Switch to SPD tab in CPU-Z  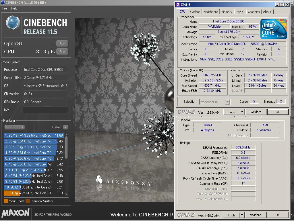[x=240, y=12]
